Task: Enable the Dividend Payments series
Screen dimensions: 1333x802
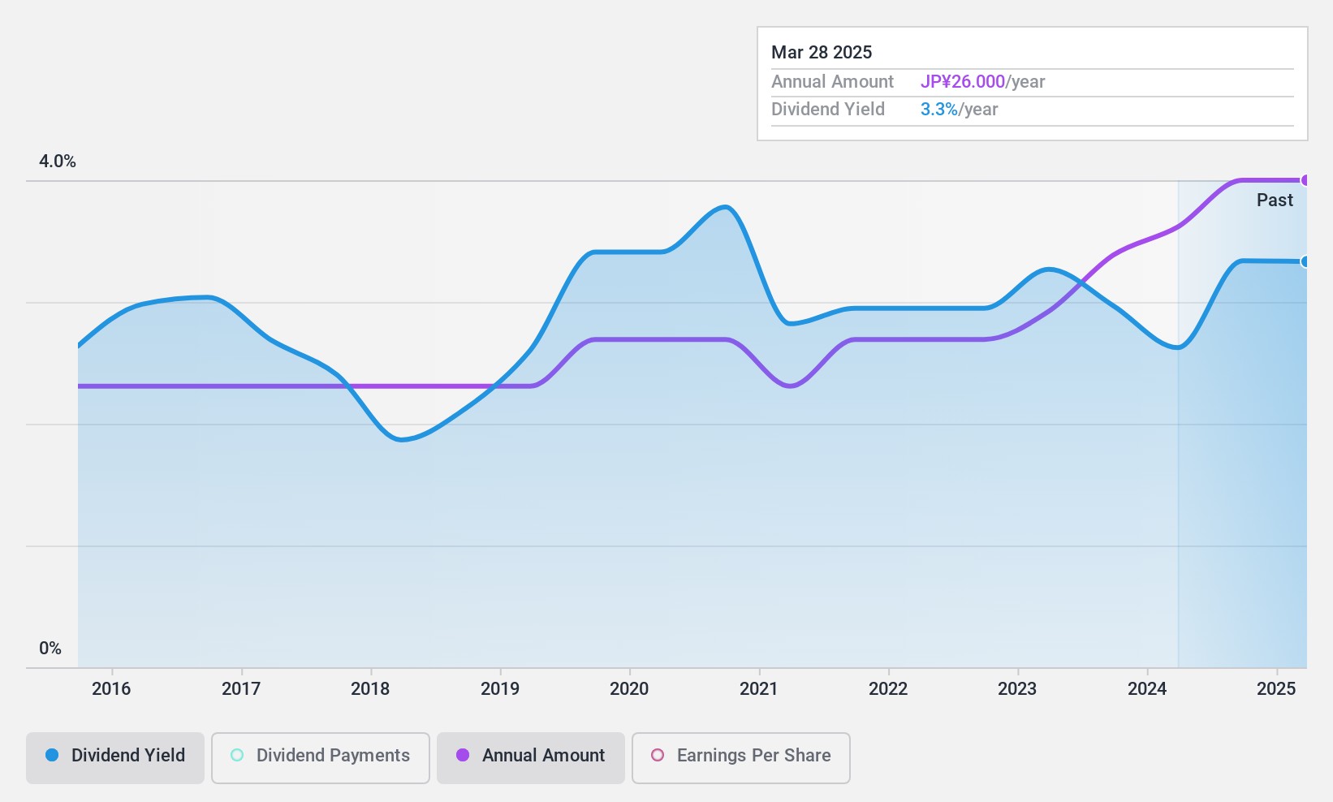Action: [321, 757]
